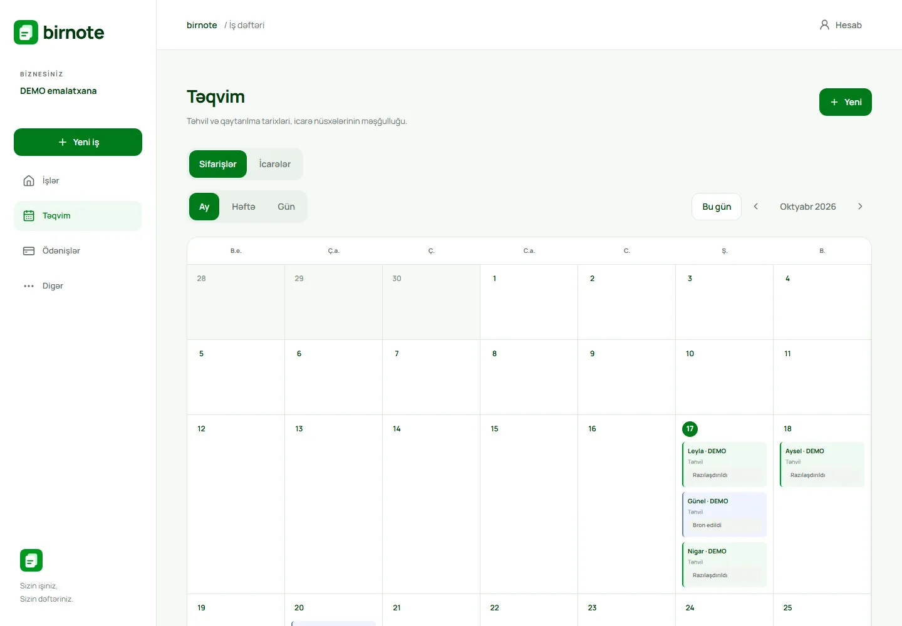
Task: Click the Oktyabr 2026 month label
Action: (x=808, y=207)
